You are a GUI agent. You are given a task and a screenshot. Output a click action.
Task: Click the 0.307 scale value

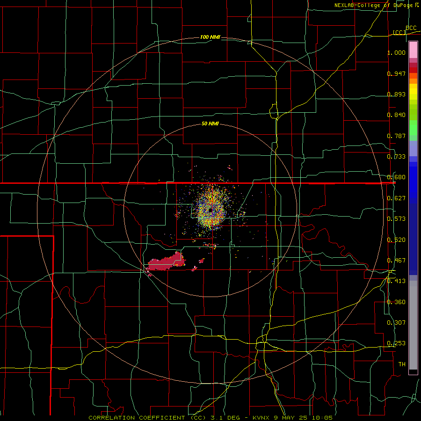click(396, 323)
